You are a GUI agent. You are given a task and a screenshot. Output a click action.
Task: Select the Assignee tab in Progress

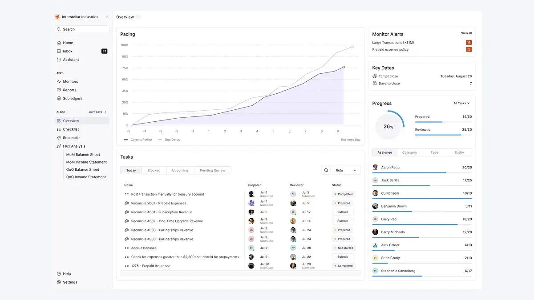click(385, 152)
